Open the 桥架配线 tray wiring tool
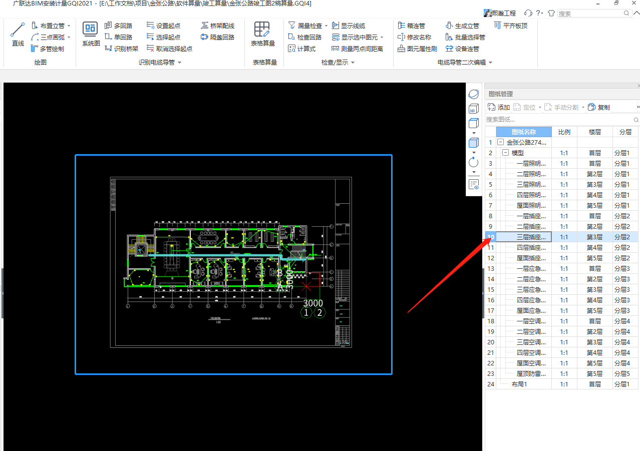The image size is (640, 451). [x=218, y=26]
